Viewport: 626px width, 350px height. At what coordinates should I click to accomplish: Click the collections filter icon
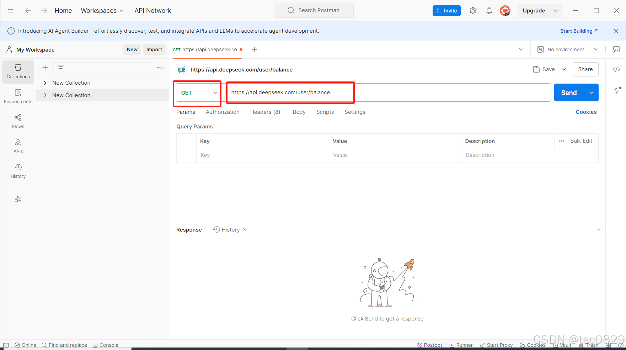point(61,68)
